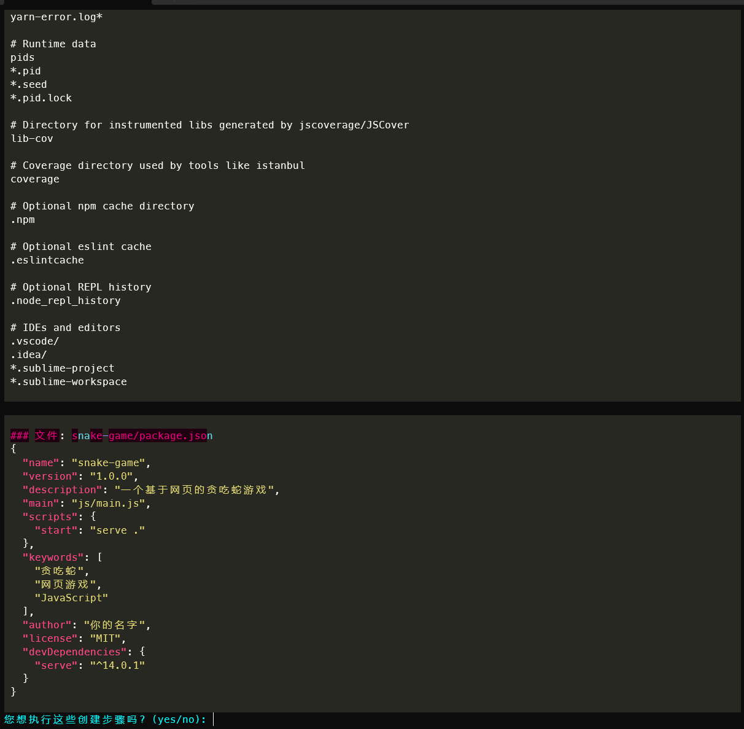Click the "^14.0.1" serve version value
The width and height of the screenshot is (744, 729).
117,665
